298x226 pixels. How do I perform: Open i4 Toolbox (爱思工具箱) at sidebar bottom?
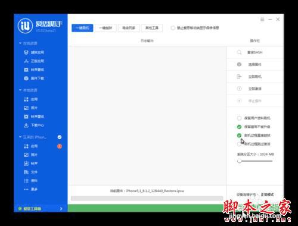coord(32,209)
